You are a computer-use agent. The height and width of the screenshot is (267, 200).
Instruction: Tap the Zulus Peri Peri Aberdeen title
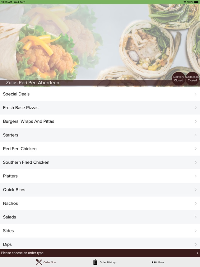33,82
